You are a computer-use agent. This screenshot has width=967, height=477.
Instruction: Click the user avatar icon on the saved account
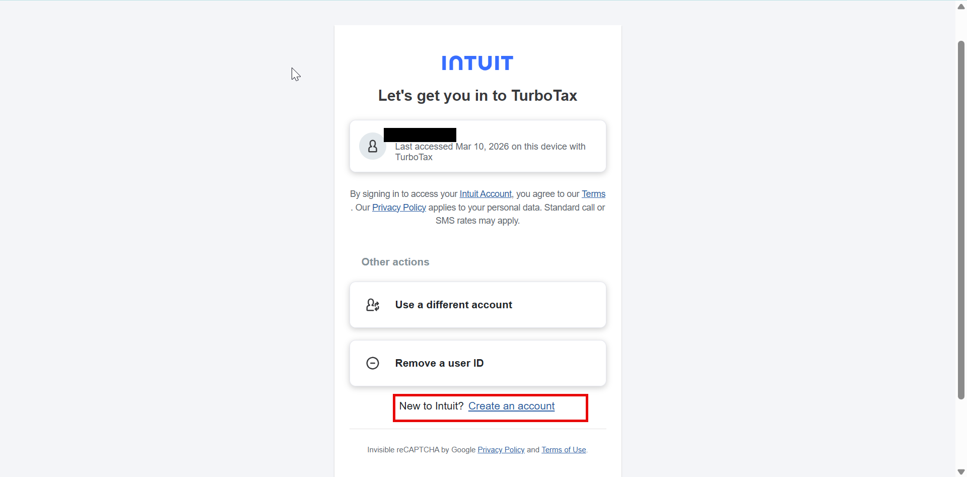coord(372,147)
